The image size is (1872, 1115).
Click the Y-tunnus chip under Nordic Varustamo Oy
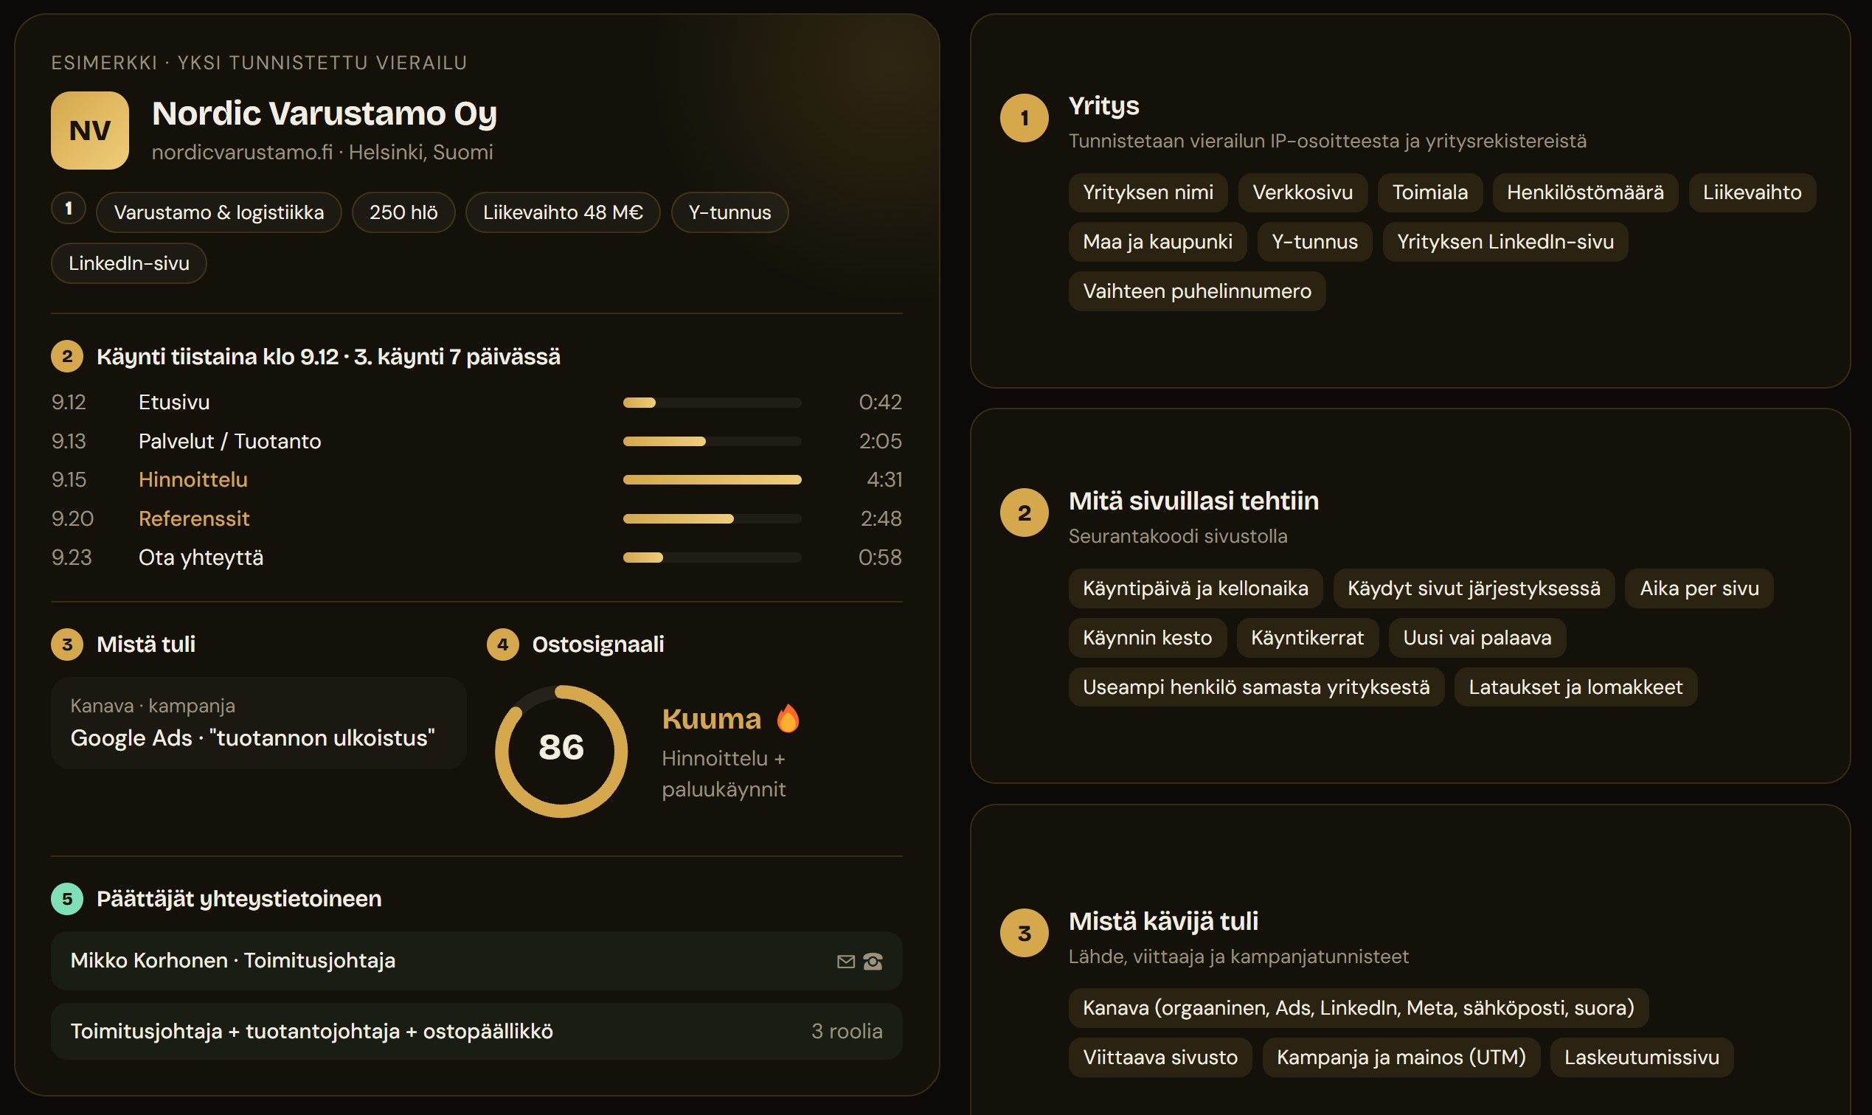[729, 212]
